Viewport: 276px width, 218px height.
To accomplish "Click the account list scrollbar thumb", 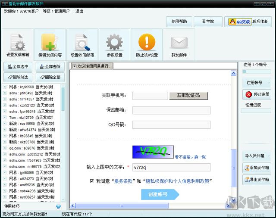I will 63,99.
